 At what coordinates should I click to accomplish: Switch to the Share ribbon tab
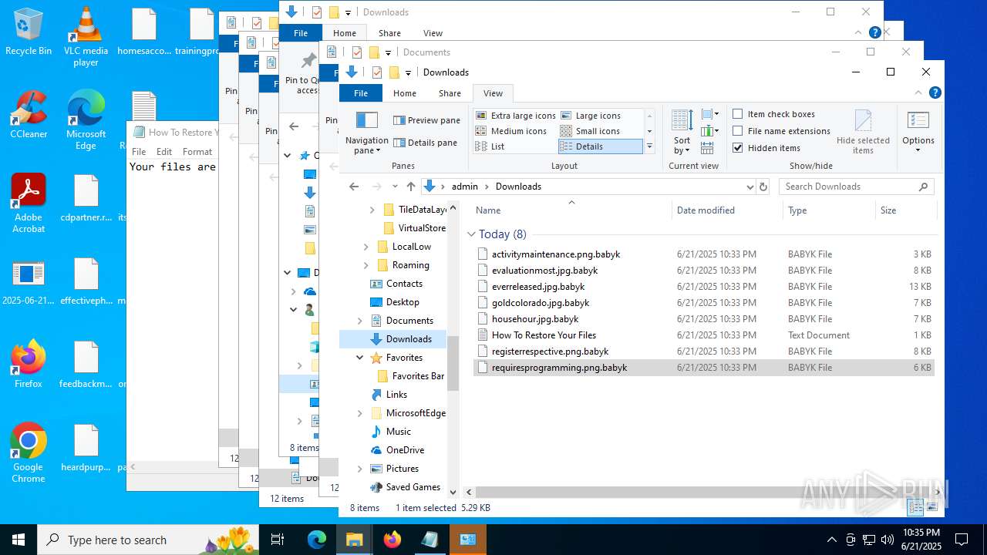coord(450,93)
